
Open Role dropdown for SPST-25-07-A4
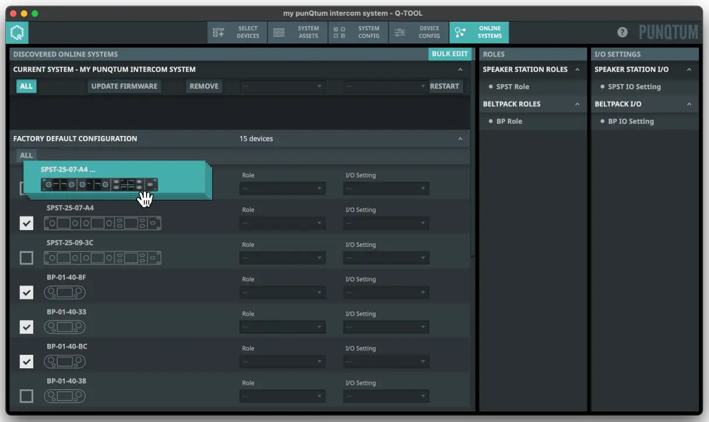click(283, 223)
